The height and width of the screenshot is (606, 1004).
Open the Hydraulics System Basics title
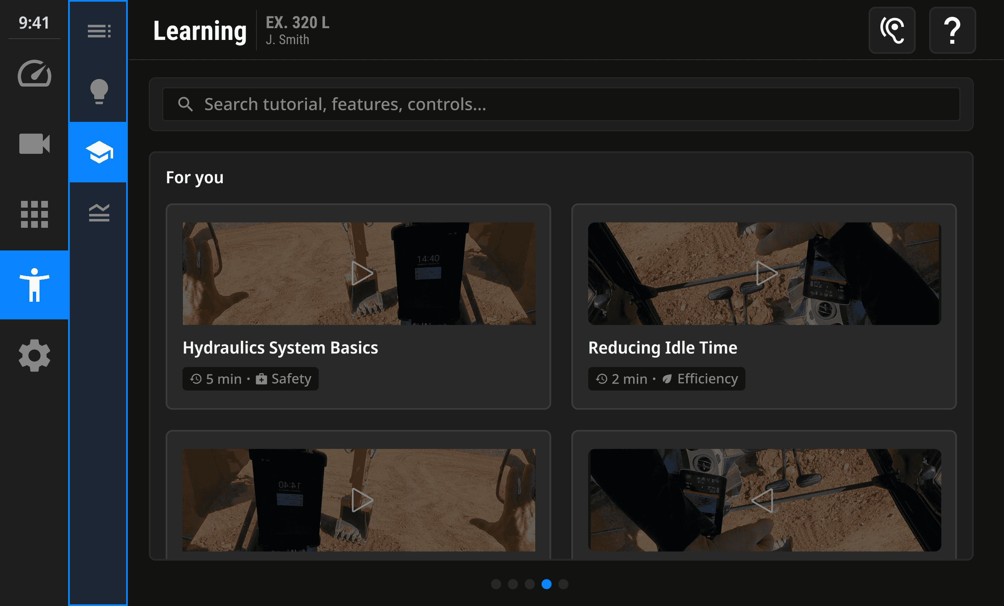280,348
